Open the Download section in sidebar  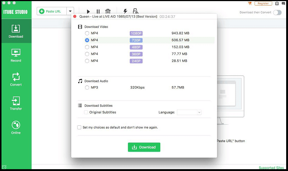click(x=16, y=31)
